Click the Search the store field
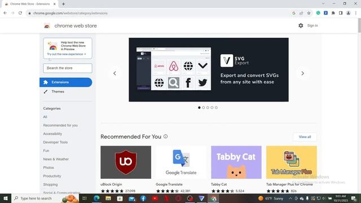This screenshot has width=361, height=203. pos(68,68)
